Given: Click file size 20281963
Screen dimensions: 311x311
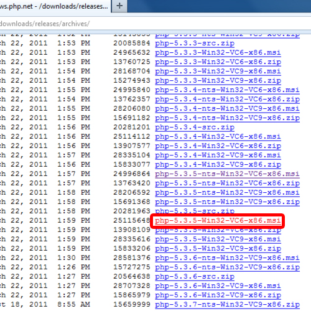Looking at the screenshot, I should [x=132, y=211].
